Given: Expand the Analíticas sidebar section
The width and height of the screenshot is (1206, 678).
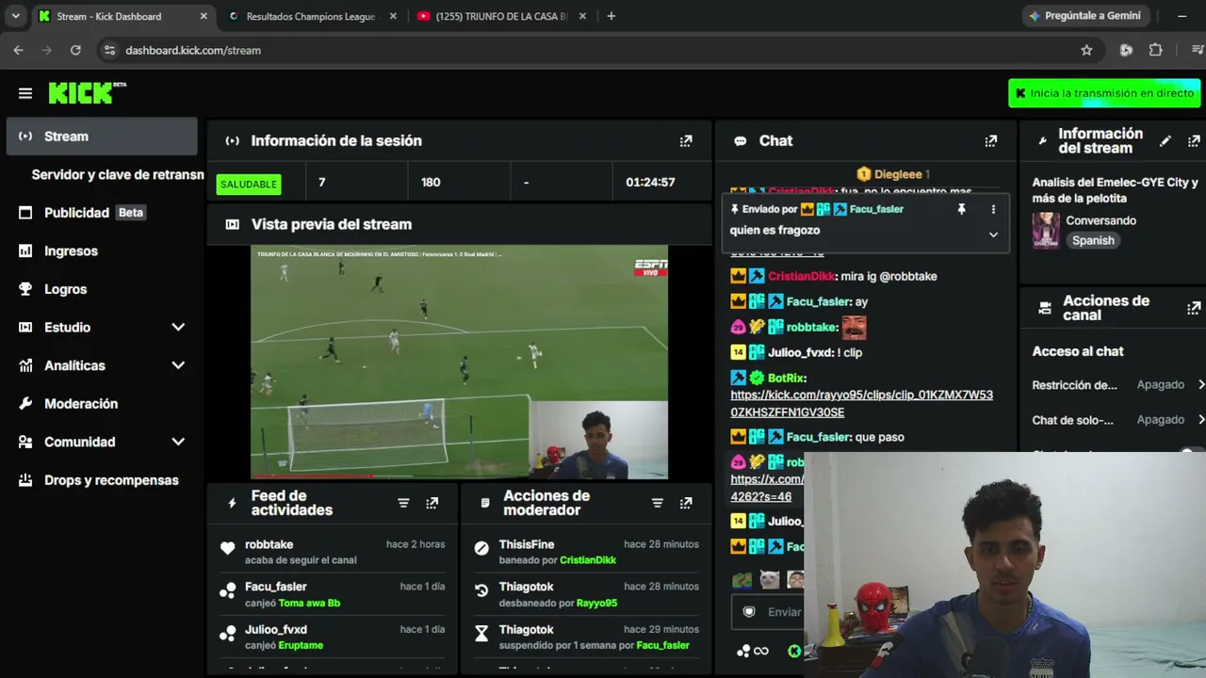Looking at the screenshot, I should click(178, 365).
